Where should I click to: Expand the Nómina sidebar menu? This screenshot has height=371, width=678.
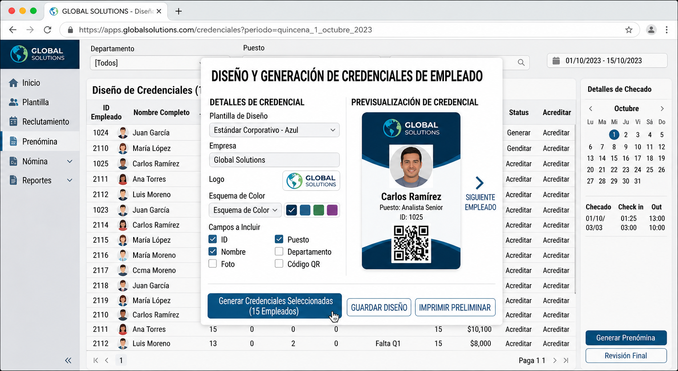[70, 162]
